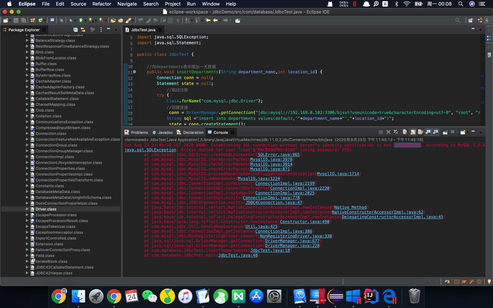493x308 pixels.
Task: Open the Debug button dropdown arrow
Action: coord(75,21)
